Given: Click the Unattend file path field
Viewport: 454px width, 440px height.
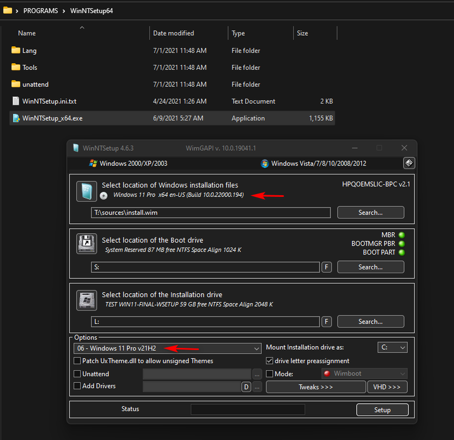Looking at the screenshot, I should (197, 374).
